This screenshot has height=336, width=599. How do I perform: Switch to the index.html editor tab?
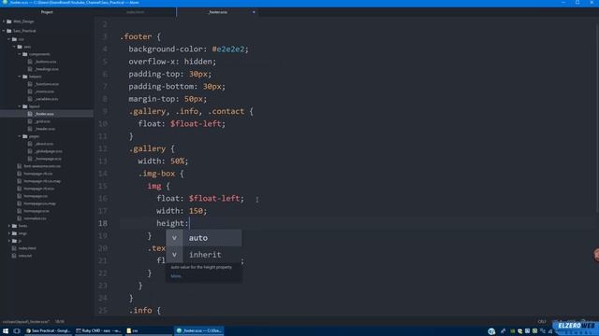135,12
